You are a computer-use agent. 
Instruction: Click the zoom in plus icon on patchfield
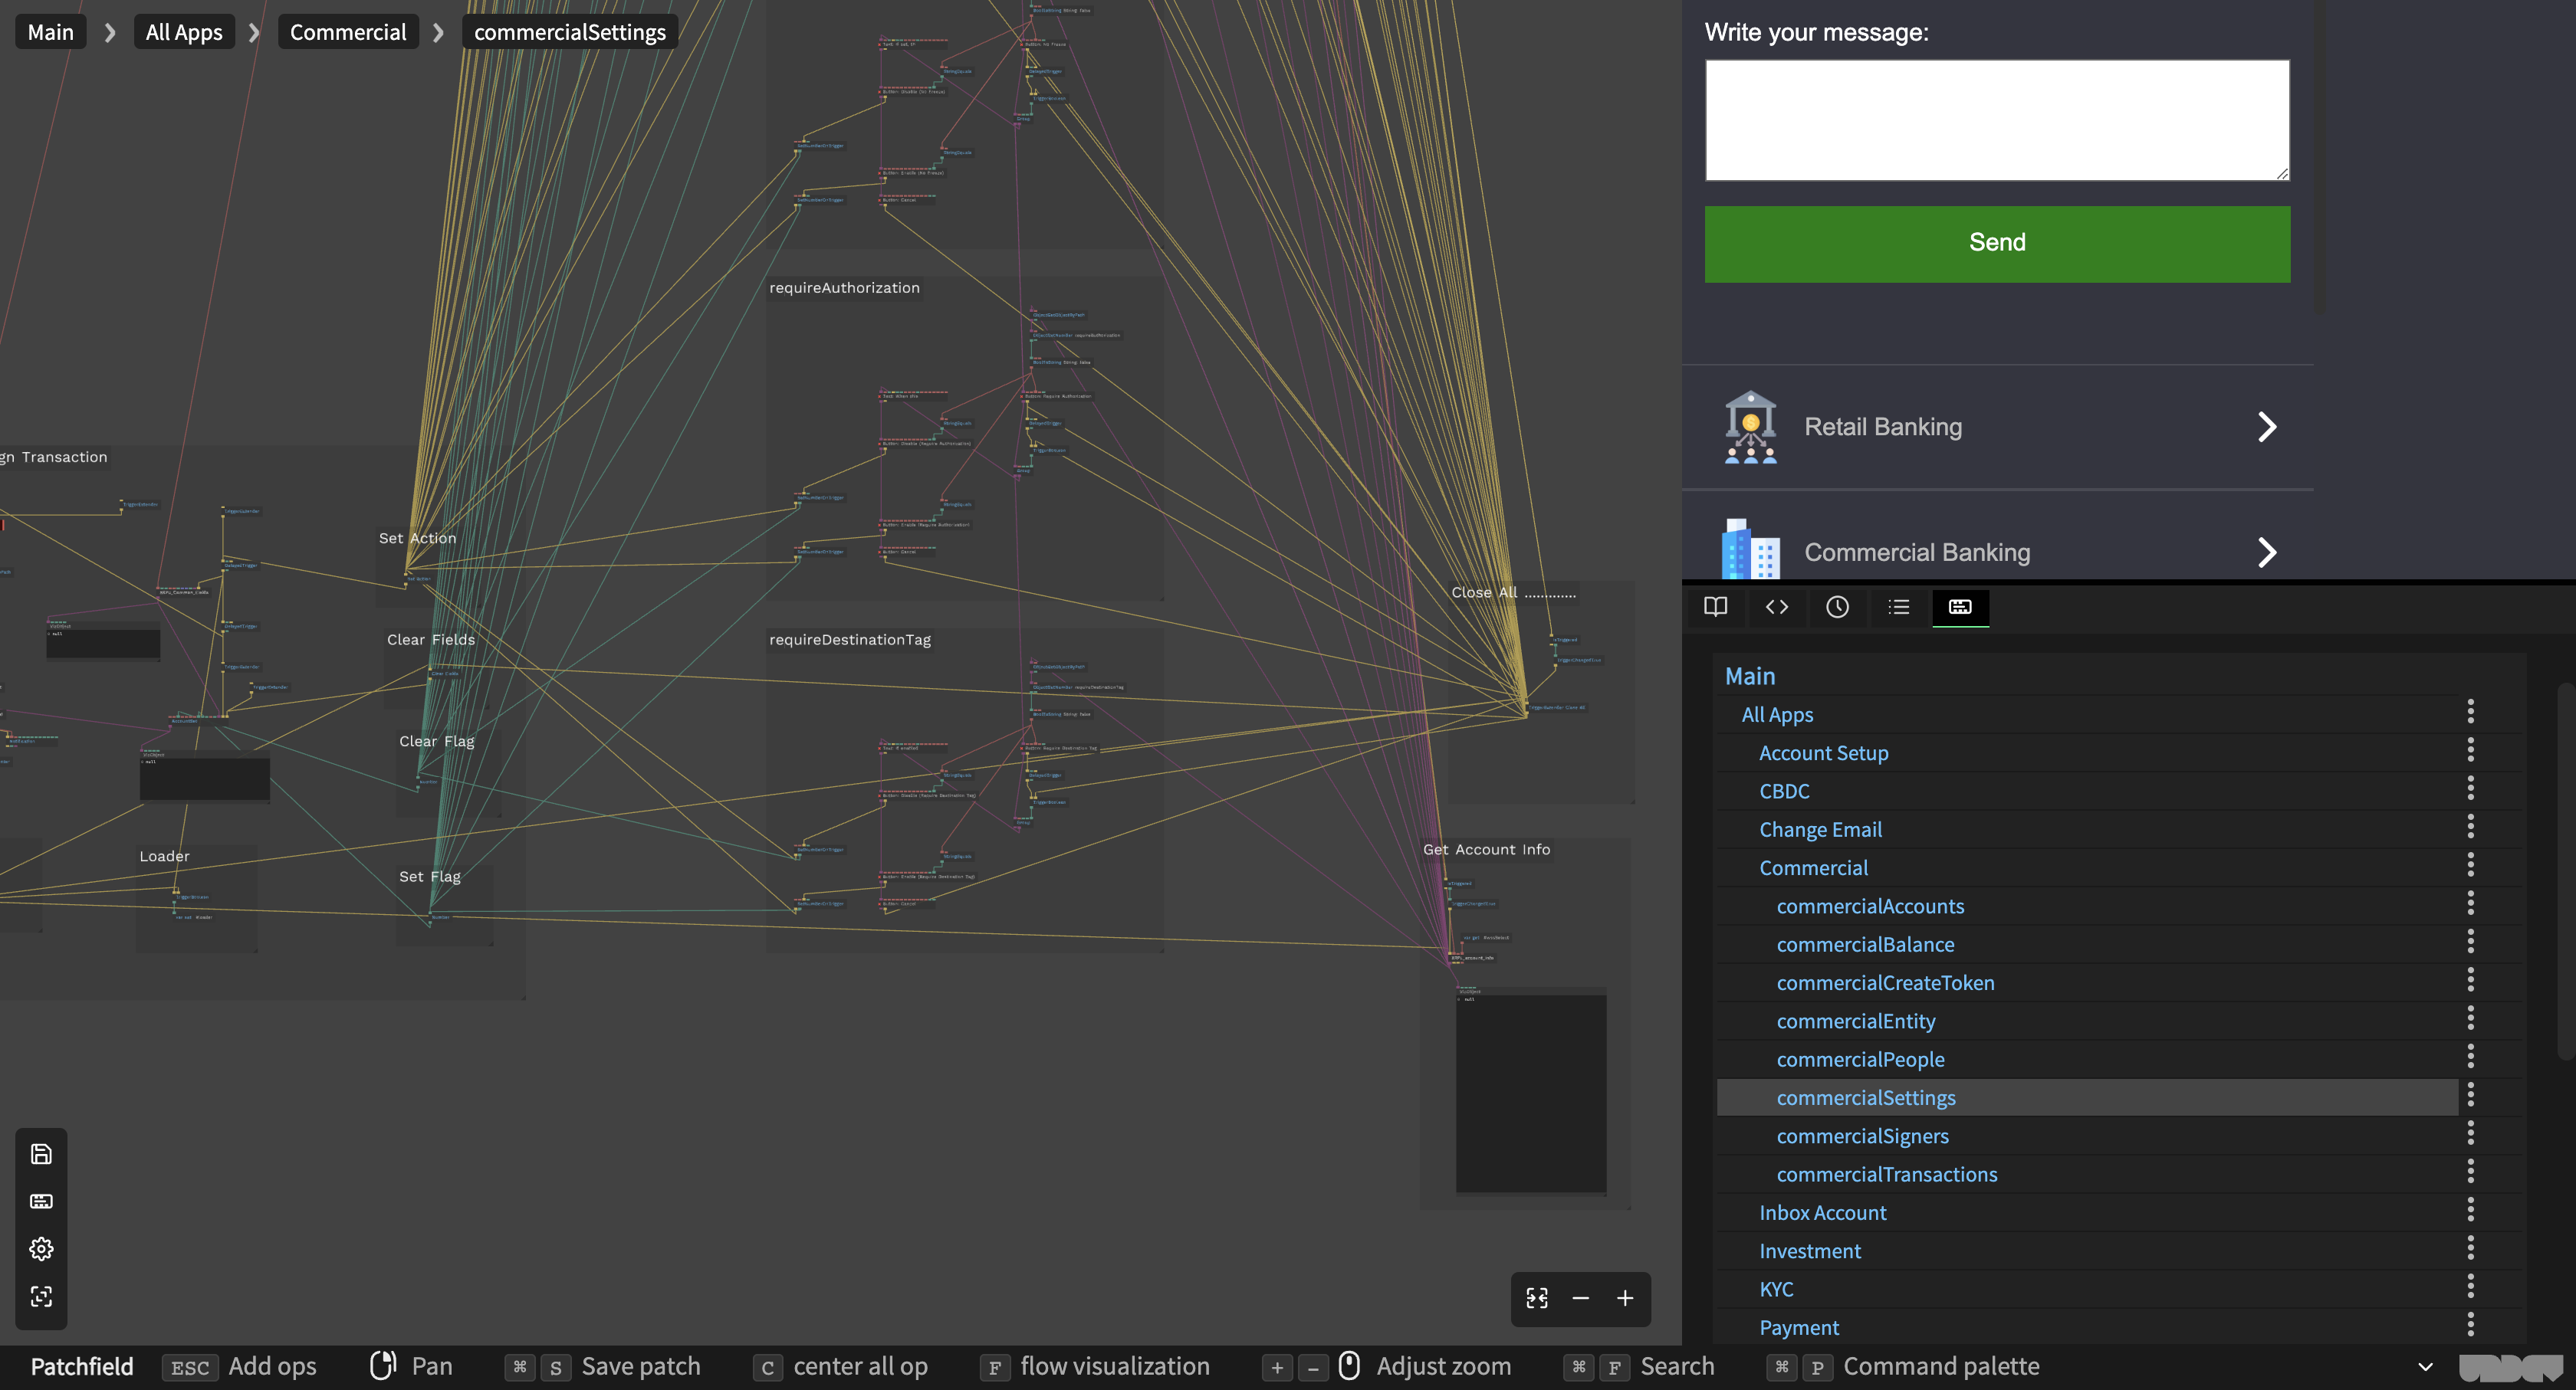click(1625, 1298)
